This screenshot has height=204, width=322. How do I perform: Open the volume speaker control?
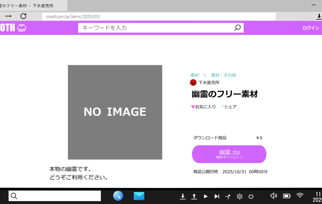coord(273,196)
